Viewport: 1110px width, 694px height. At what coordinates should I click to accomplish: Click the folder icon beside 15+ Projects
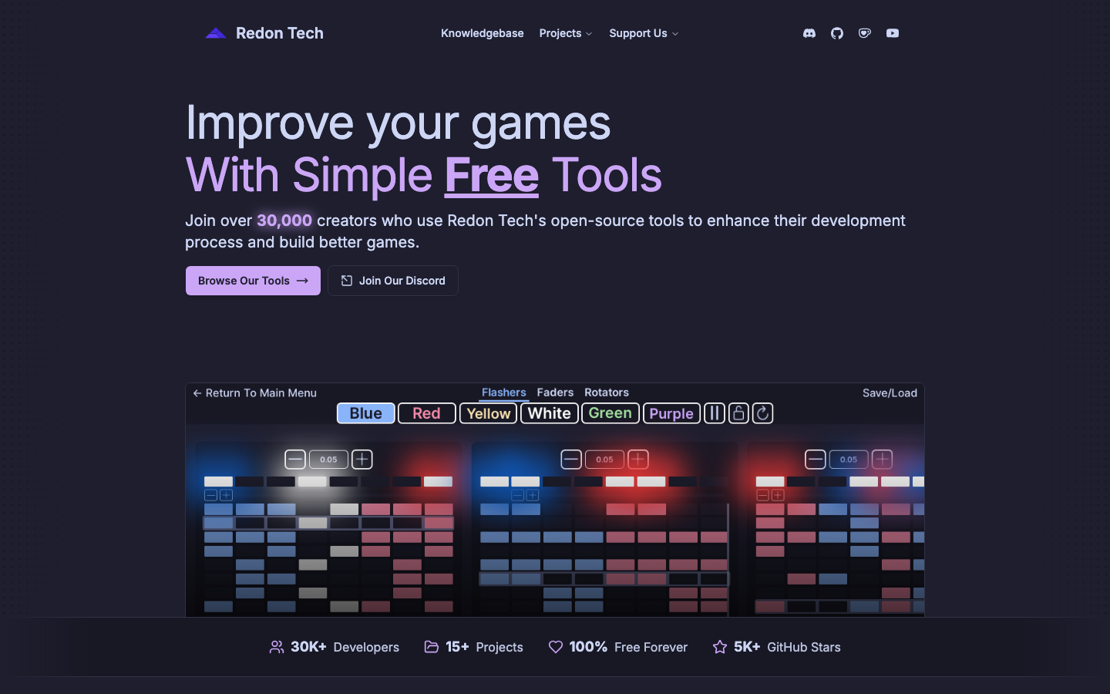pos(432,647)
